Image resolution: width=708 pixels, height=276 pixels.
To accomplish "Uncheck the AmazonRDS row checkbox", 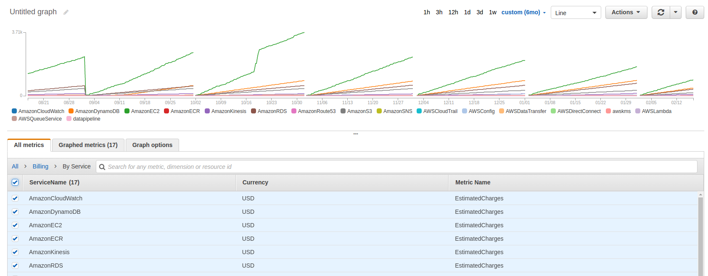I will point(15,265).
